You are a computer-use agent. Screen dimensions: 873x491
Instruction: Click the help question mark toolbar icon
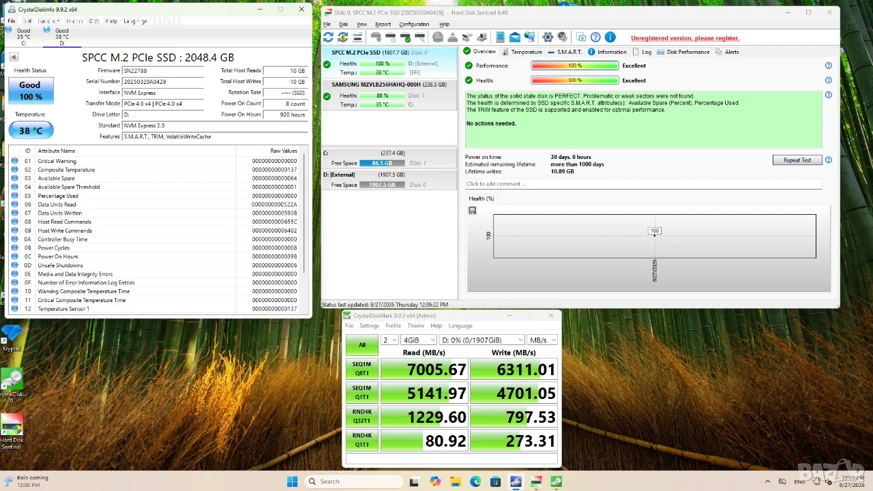(x=595, y=37)
